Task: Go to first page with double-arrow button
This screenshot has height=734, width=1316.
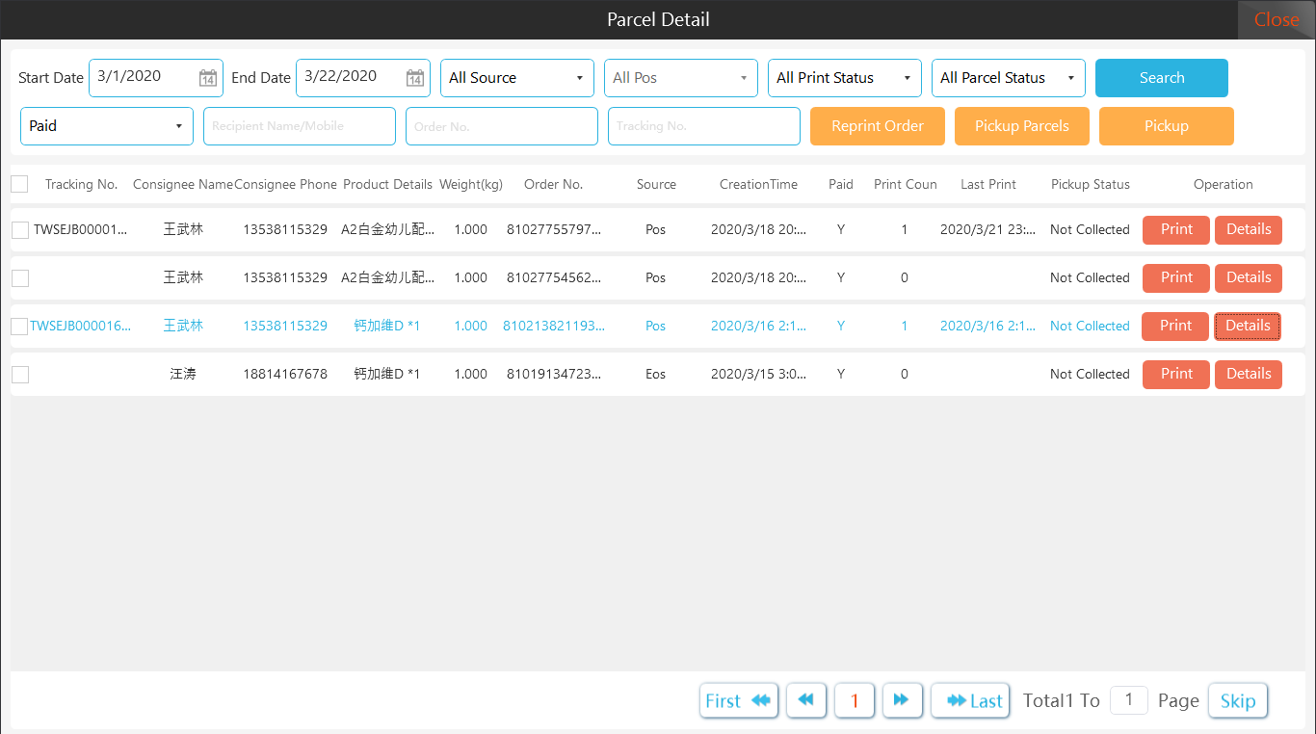Action: [738, 700]
